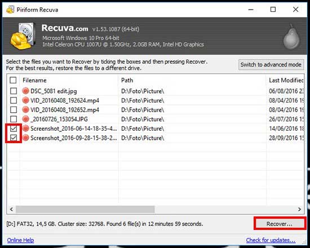The width and height of the screenshot is (310, 248).
Task: Tick the checkbox for DSC_5081 edit.jpg
Action: (14, 91)
